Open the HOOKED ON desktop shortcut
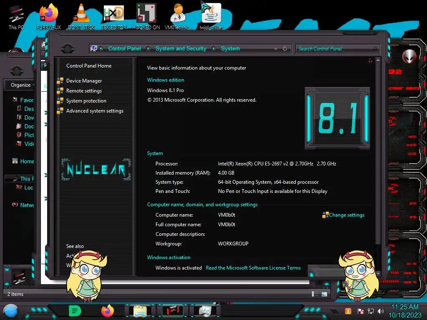 point(146,17)
